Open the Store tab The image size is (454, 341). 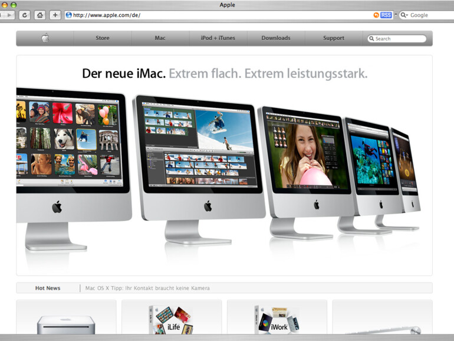pos(103,38)
